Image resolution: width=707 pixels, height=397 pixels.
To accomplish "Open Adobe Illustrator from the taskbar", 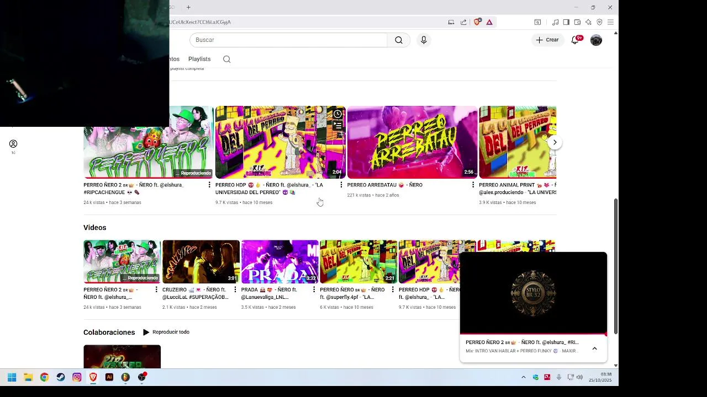I will (x=109, y=377).
